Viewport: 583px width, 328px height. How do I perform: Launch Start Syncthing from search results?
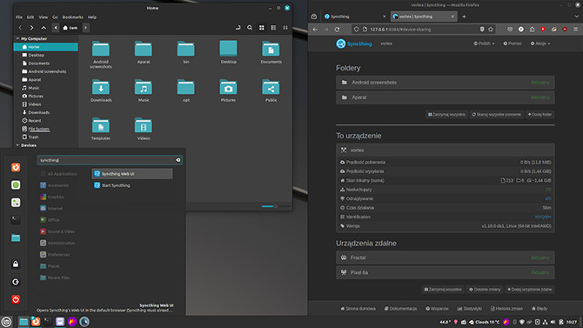(x=132, y=185)
